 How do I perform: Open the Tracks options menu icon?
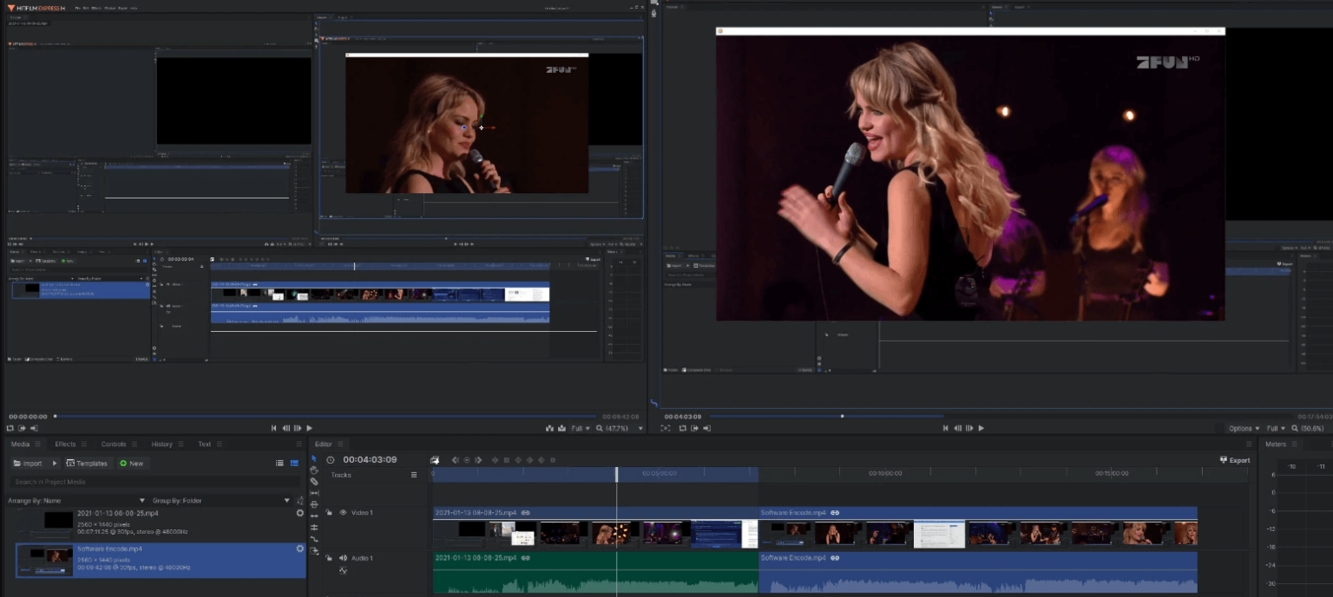click(414, 475)
